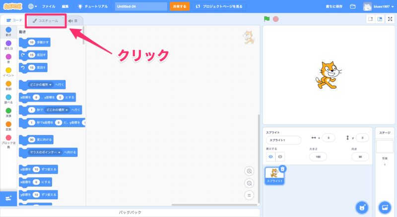Zoom in on the code workspace
397x217 pixels.
point(249,171)
